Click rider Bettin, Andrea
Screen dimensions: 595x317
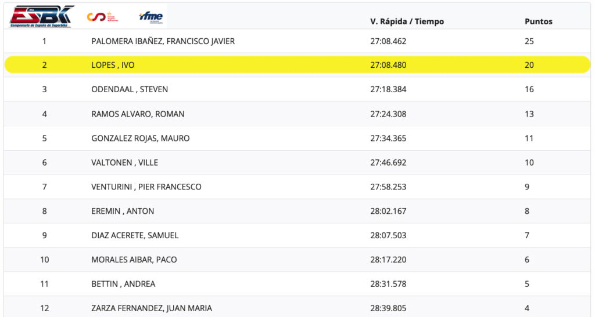123,284
